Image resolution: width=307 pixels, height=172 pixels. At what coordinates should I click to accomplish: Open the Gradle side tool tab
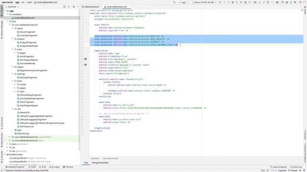[x=305, y=11]
